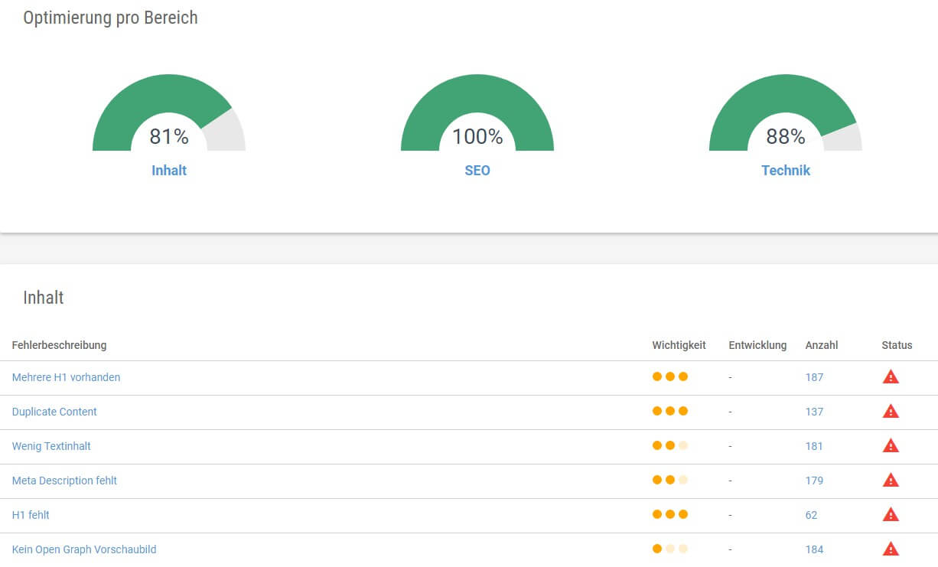This screenshot has height=567, width=938.
Task: Click importance dots for Kein Open Graph Vorschaubild
Action: pyautogui.click(x=670, y=549)
